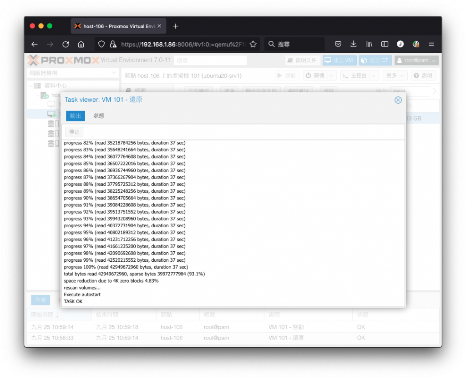The width and height of the screenshot is (466, 379).
Task: Open the 更多 more dropdown
Action: 395,76
